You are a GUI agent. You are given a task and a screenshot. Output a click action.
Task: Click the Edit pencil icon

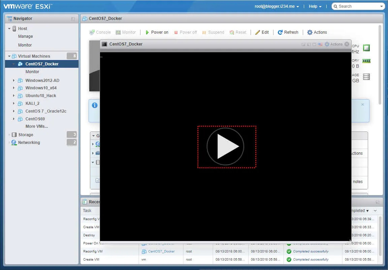[x=258, y=32]
